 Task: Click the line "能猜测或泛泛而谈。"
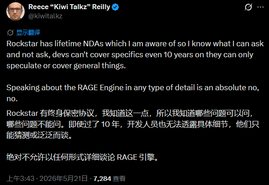40,135
